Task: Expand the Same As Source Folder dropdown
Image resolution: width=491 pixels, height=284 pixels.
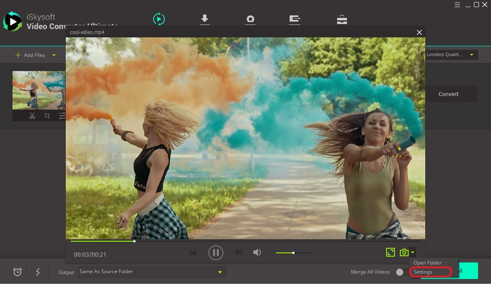Action: click(220, 272)
